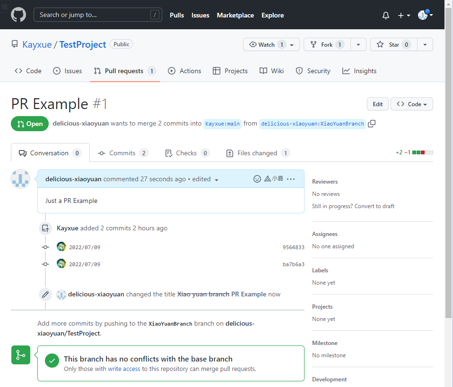The width and height of the screenshot is (453, 387).
Task: Click the +2 −1 diffstat bar
Action: pos(414,152)
